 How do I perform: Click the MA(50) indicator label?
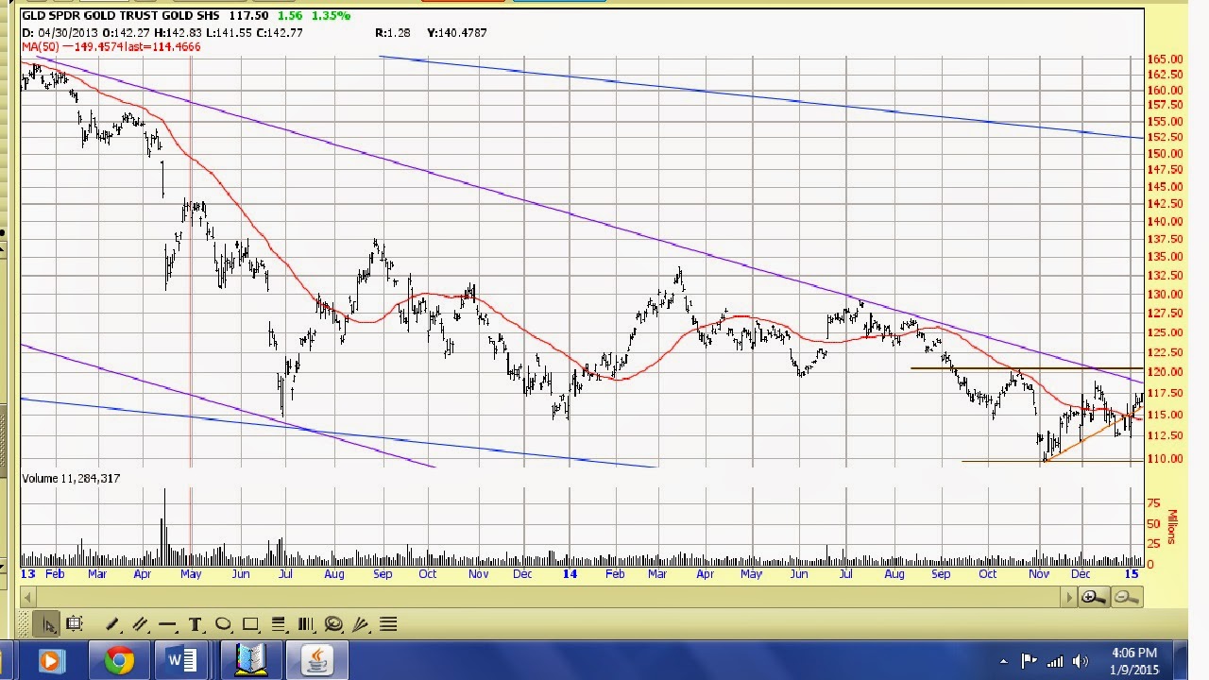click(x=41, y=45)
